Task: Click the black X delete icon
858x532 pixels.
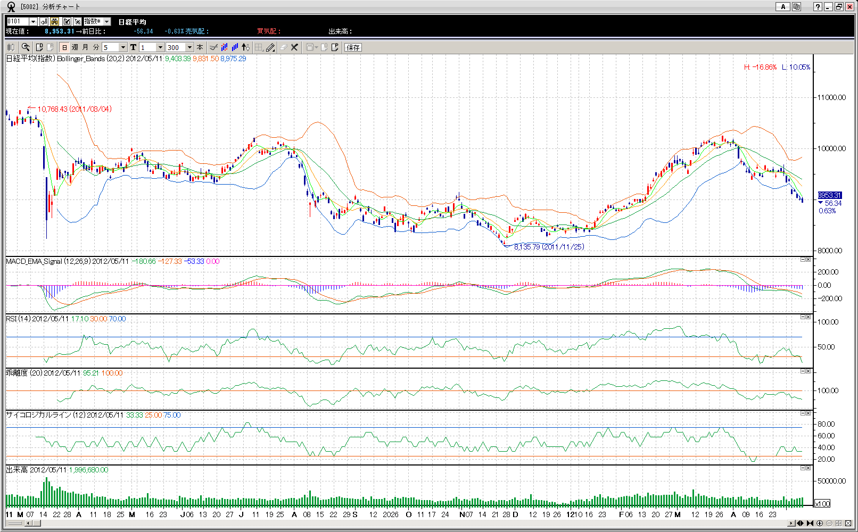Action: 294,47
